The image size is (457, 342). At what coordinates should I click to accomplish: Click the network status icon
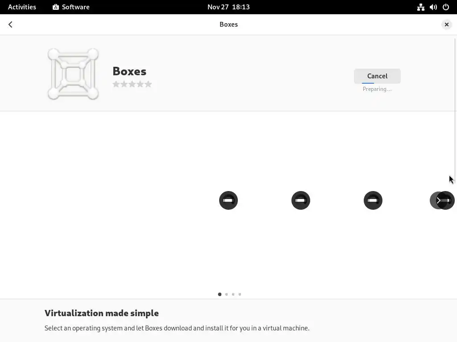[420, 7]
